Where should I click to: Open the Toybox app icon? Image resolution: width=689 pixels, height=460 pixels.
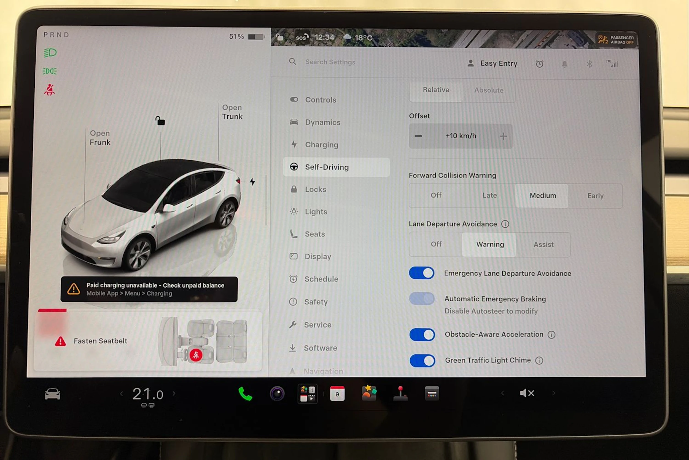(x=369, y=393)
